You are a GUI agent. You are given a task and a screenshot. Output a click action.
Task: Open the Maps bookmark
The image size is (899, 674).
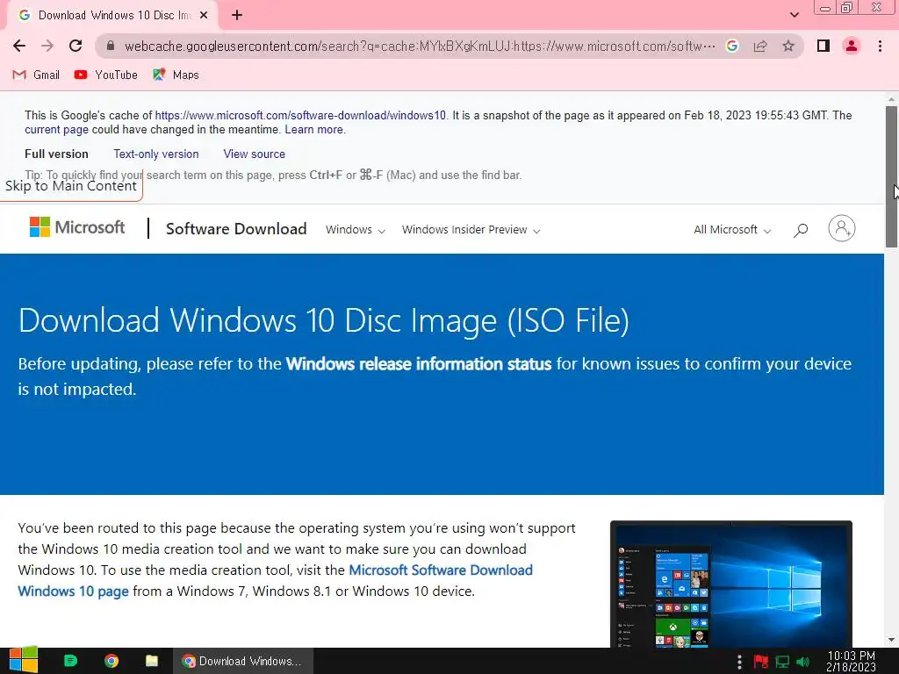click(x=176, y=75)
